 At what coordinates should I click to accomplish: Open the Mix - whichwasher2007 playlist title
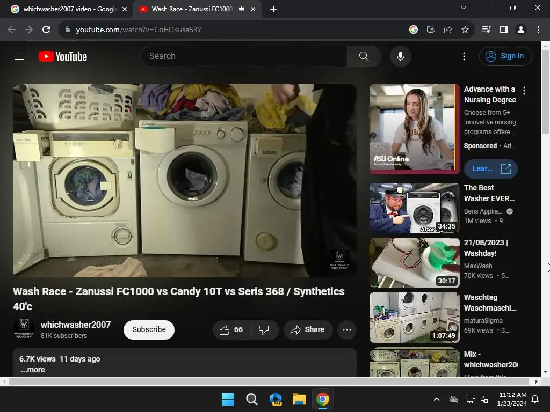coord(490,359)
